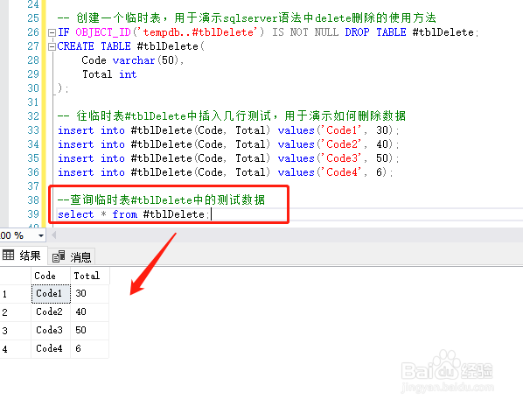Click Total value 50 in results

(x=90, y=330)
